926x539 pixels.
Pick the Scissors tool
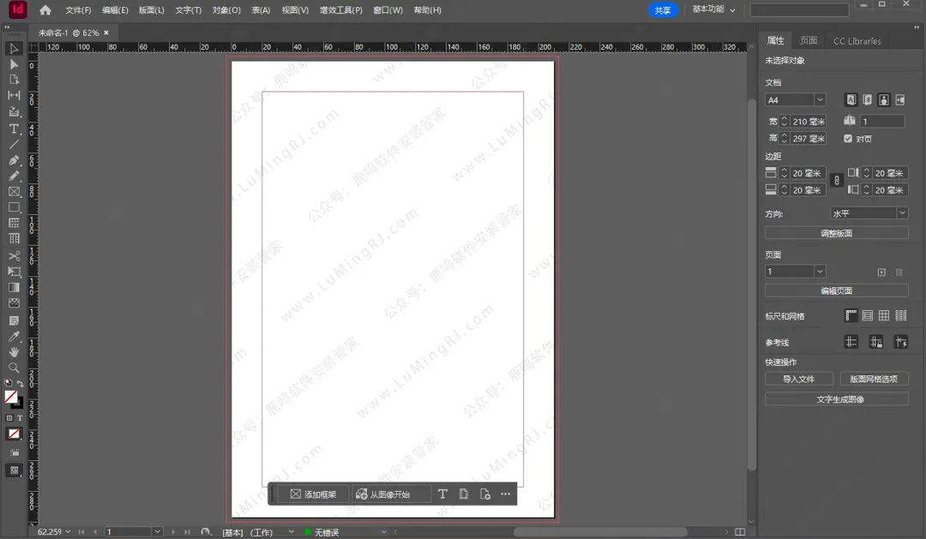click(x=14, y=255)
